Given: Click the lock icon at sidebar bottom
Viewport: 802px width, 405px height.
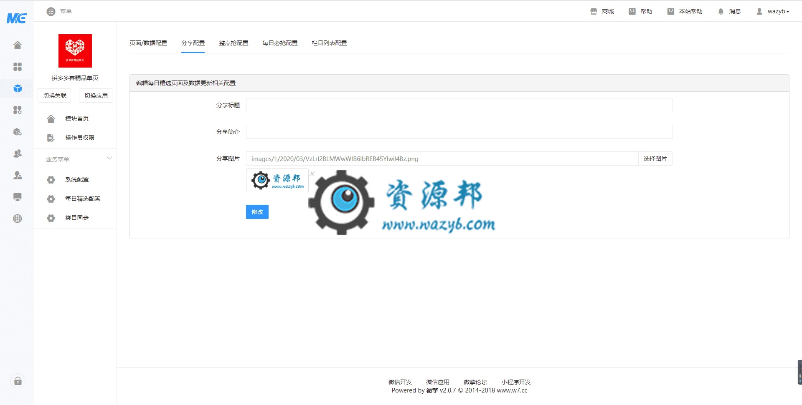Looking at the screenshot, I should click(x=18, y=381).
